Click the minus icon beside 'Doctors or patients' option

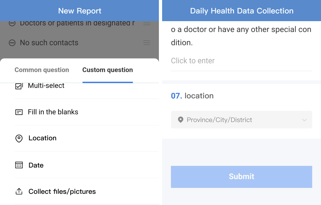pyautogui.click(x=12, y=23)
